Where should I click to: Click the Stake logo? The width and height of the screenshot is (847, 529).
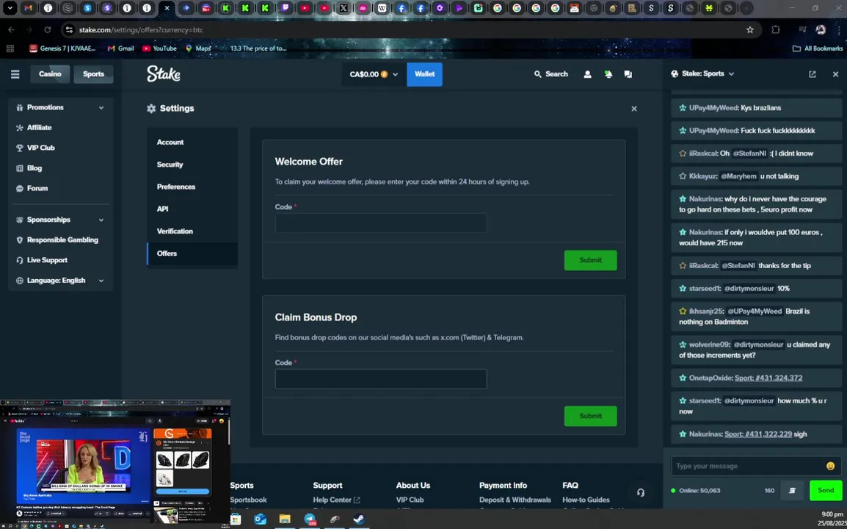pyautogui.click(x=164, y=73)
